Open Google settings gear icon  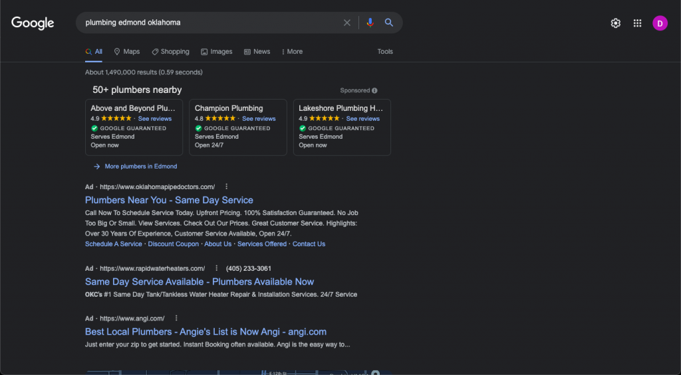(616, 23)
